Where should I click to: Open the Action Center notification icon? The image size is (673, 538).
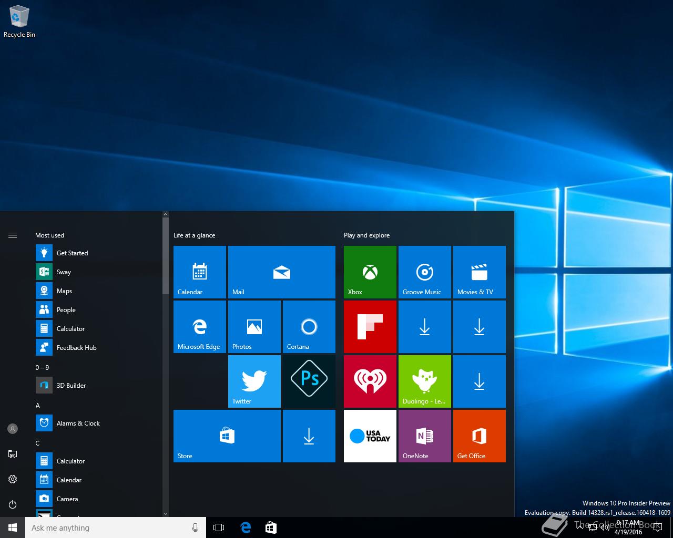point(658,527)
